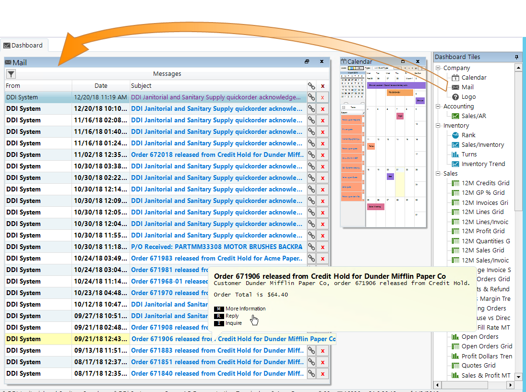Collapse the Sales tree node

click(438, 174)
